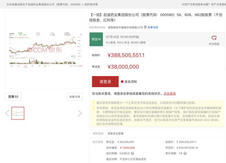This screenshot has width=226, height=163.
Task: Click the 07月14日 10:00:00开始 text
Action: (x=122, y=37)
